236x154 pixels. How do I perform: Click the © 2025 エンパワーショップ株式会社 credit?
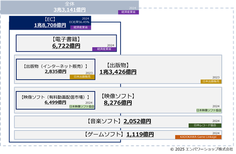point(201,149)
